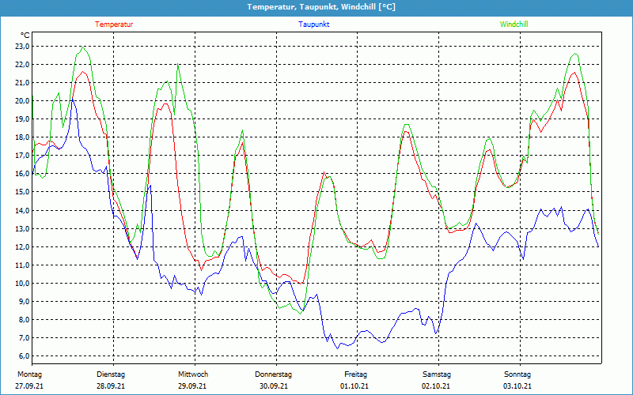Image resolution: width=633 pixels, height=395 pixels.
Task: Click the 13,0 y-axis value
Action: pyautogui.click(x=22, y=228)
